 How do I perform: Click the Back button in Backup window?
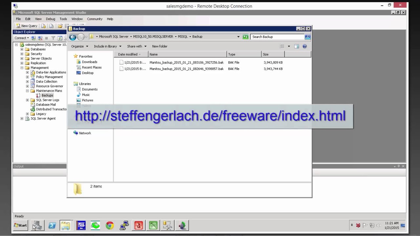(x=73, y=37)
